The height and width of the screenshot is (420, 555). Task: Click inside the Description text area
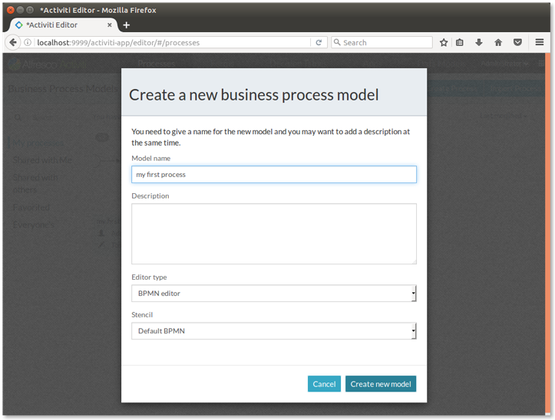coord(273,234)
